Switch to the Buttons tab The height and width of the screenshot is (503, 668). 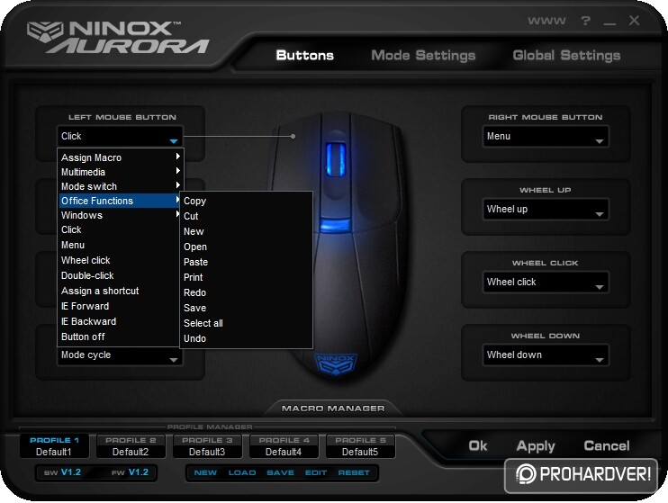pos(304,56)
